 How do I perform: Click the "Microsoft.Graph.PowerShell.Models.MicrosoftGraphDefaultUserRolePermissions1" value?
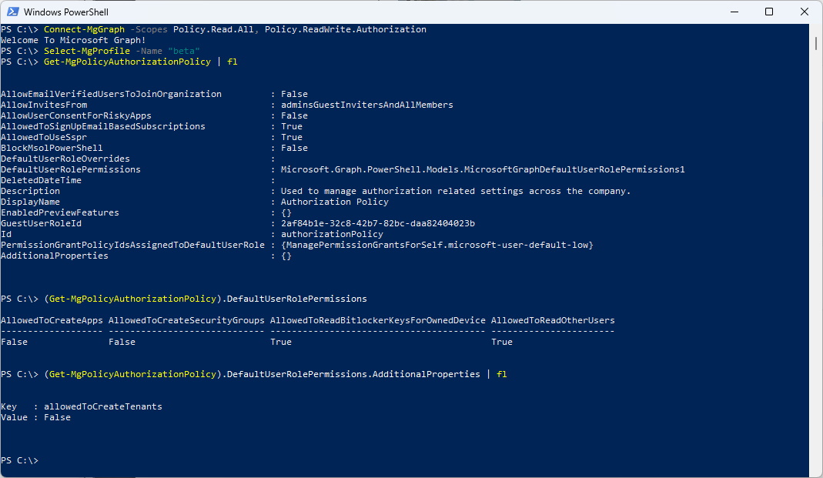[x=483, y=169]
